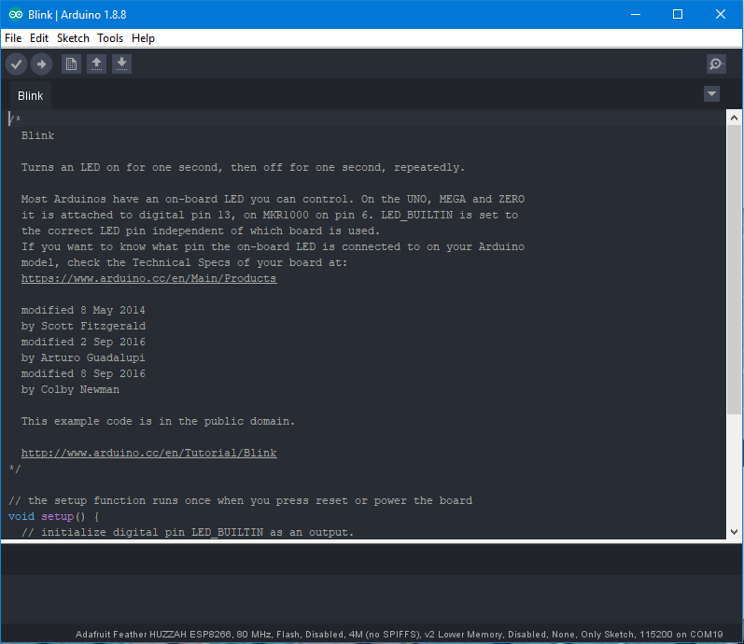Click 'modified 8 May 2014' line
This screenshot has height=644, width=744.
click(x=83, y=311)
